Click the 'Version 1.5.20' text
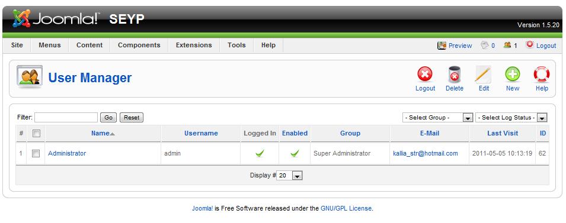Screen dimensions: 566x223 pos(538,25)
